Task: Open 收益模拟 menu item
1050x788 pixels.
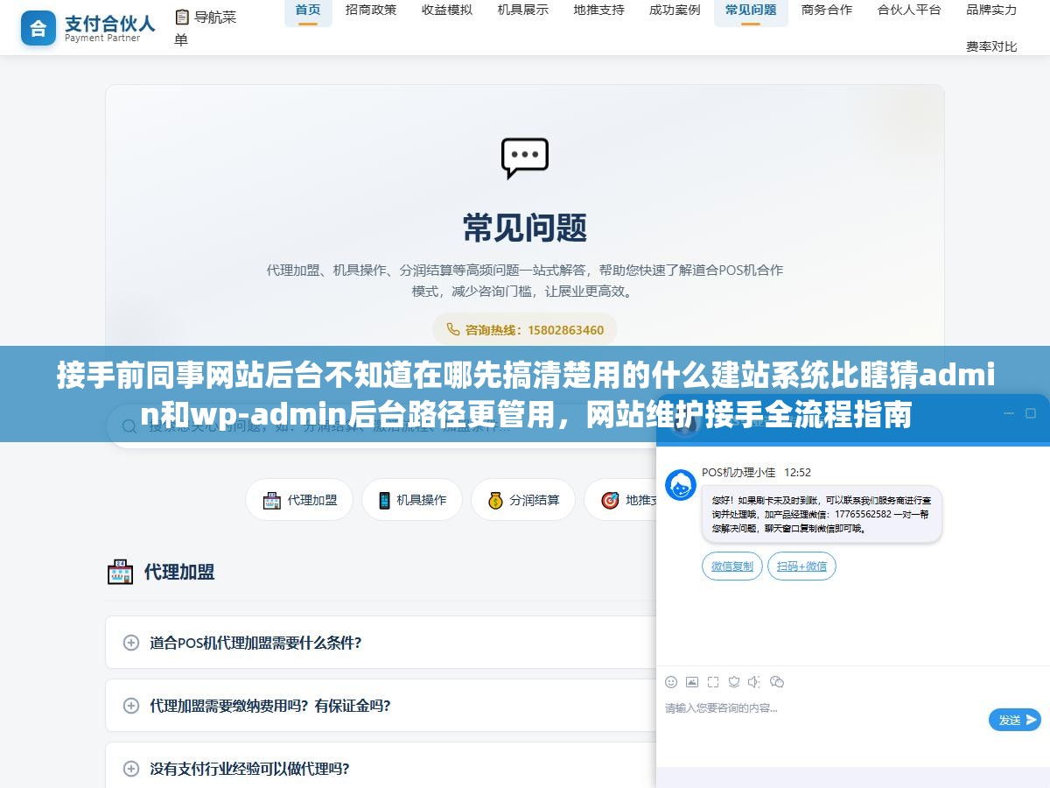Action: 447,11
